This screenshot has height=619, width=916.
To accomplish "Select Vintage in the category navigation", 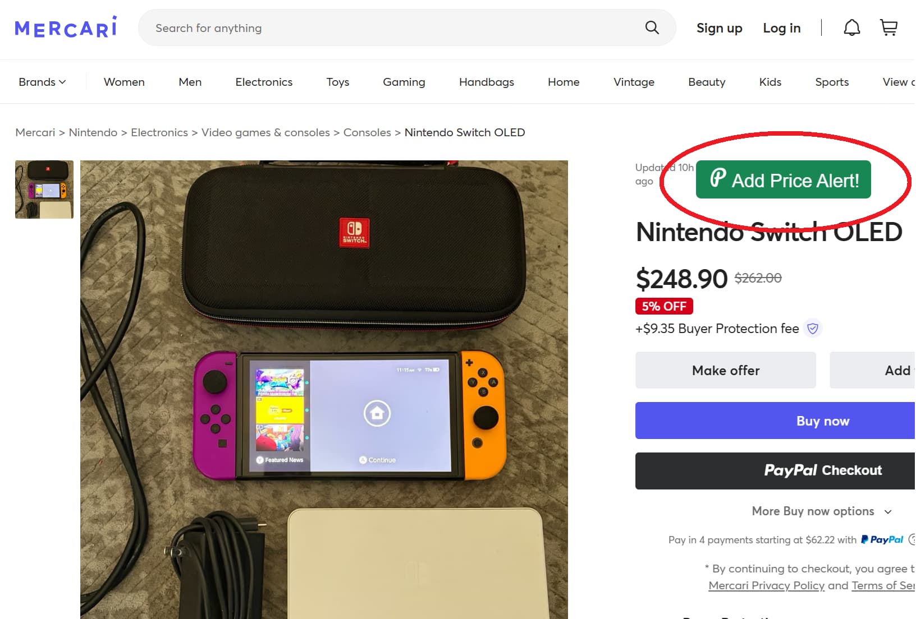I will tap(634, 82).
